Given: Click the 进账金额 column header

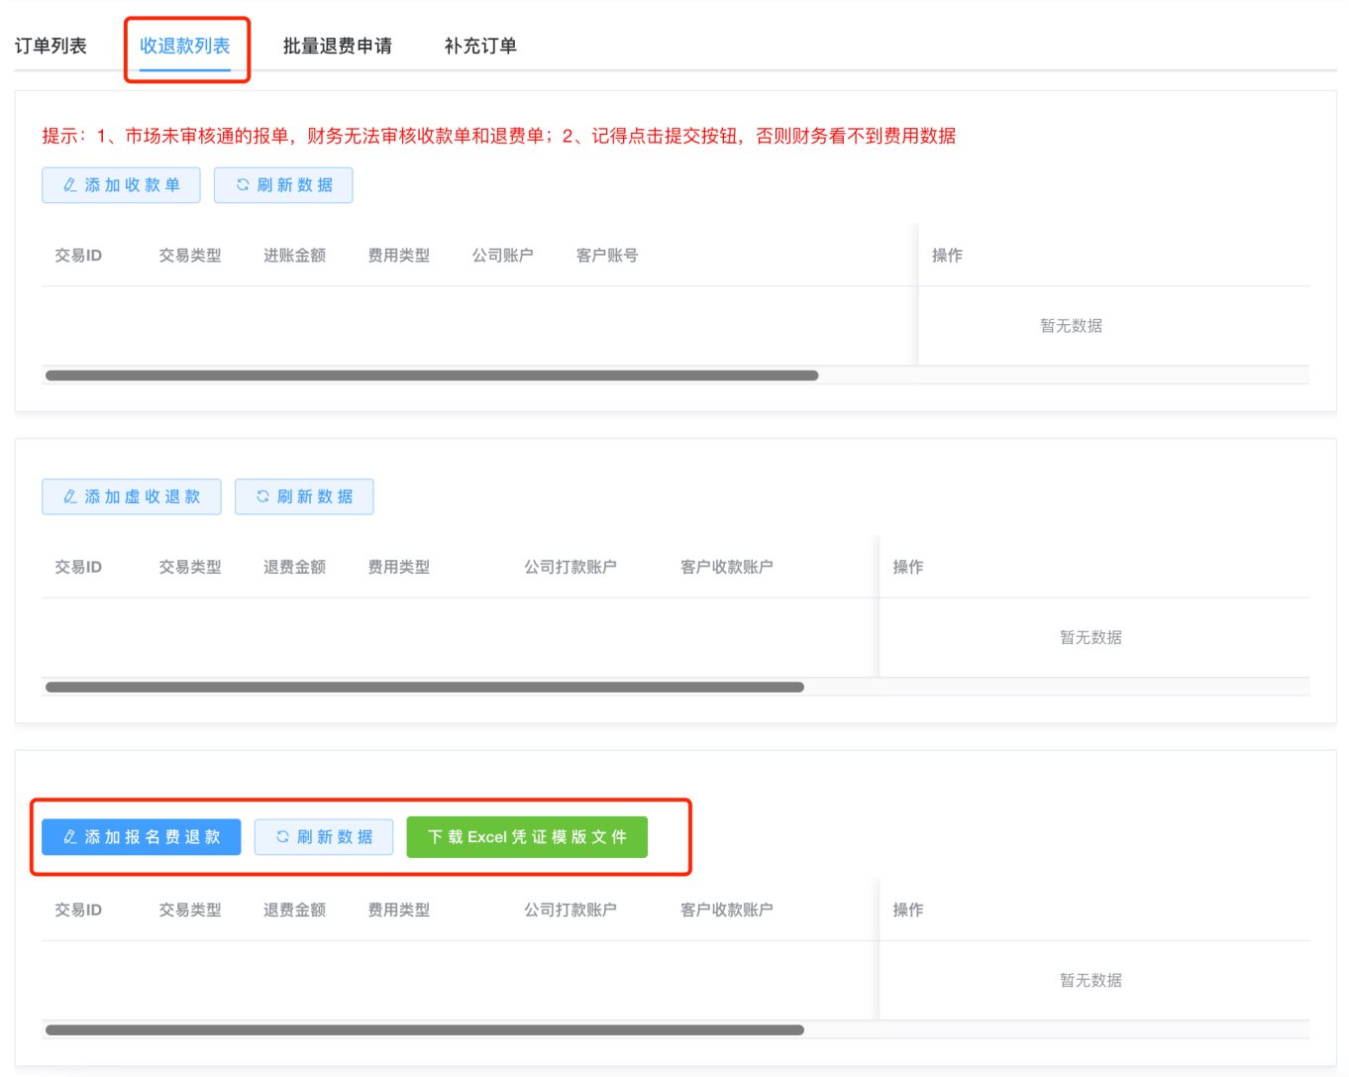Looking at the screenshot, I should (294, 256).
